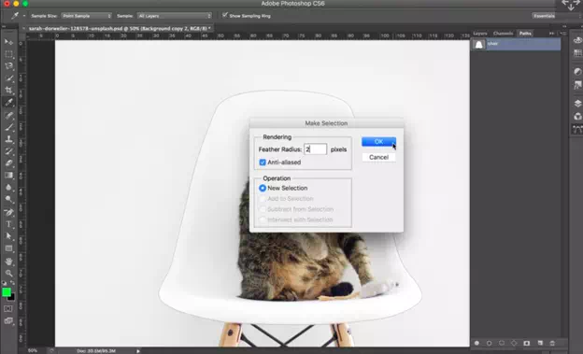Select the Clone Stamp tool
Image resolution: width=583 pixels, height=354 pixels.
pyautogui.click(x=8, y=139)
